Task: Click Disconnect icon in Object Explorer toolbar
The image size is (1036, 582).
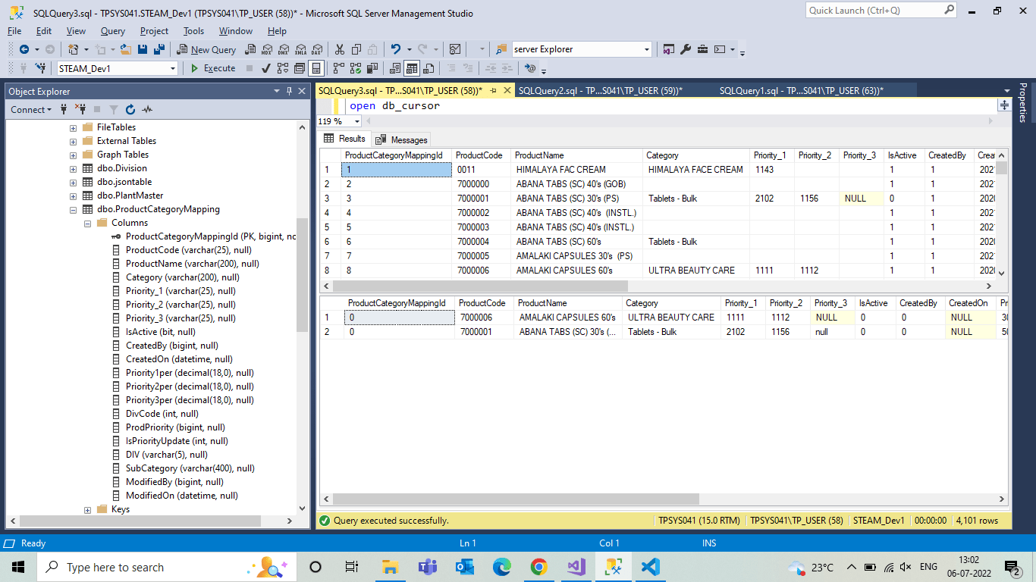Action: tap(80, 110)
